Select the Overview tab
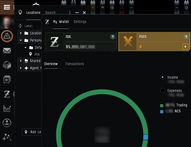The width and height of the screenshot is (191, 147). point(51,64)
